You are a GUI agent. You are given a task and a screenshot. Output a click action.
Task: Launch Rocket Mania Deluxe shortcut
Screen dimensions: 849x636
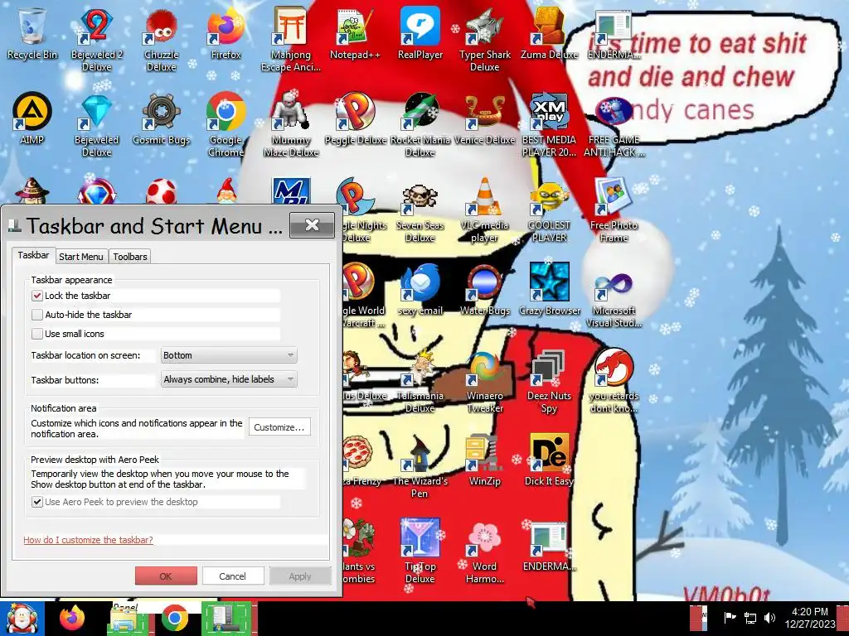pos(420,126)
